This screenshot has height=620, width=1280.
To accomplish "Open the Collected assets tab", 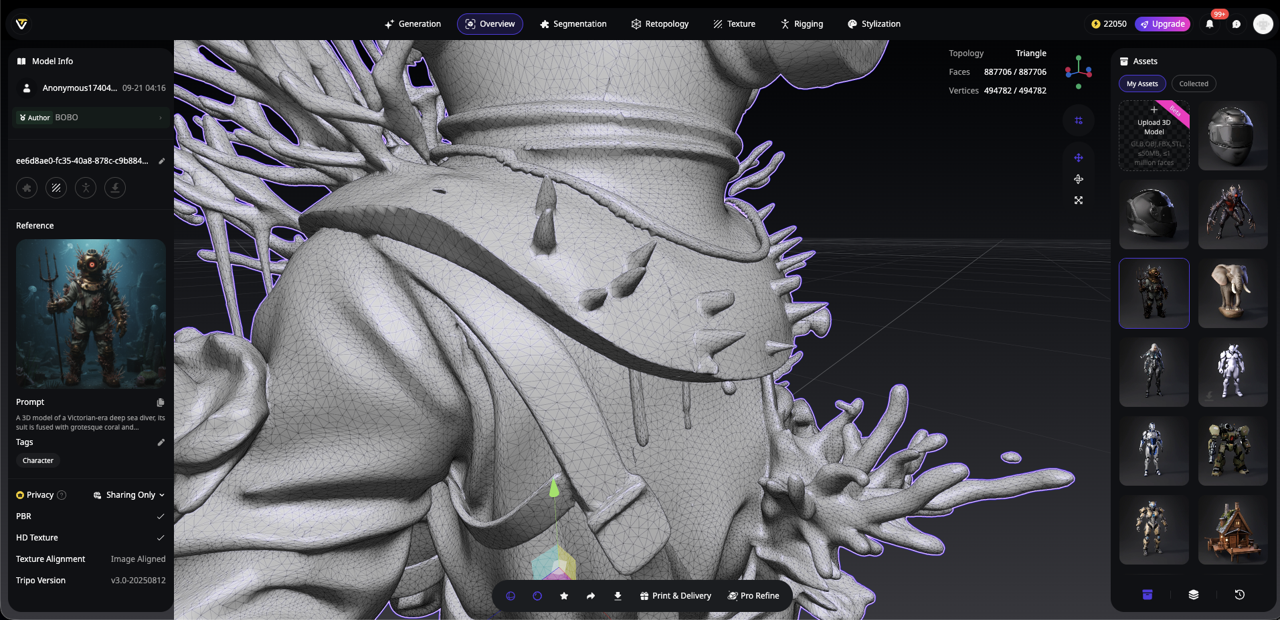I will pos(1194,84).
